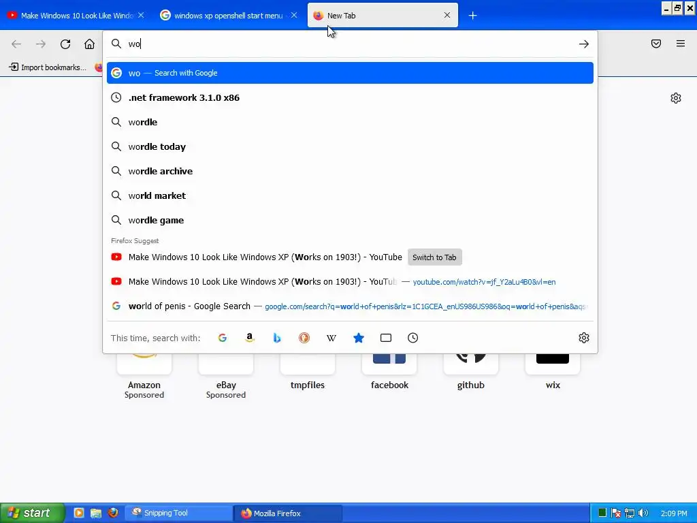Click the Go arrow in address bar
This screenshot has height=523, width=697.
click(x=583, y=44)
